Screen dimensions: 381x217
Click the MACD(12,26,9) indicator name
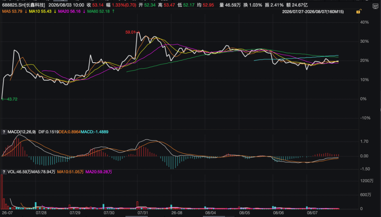(x=22, y=132)
